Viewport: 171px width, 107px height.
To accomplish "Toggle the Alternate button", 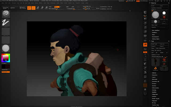I will point(6,72).
